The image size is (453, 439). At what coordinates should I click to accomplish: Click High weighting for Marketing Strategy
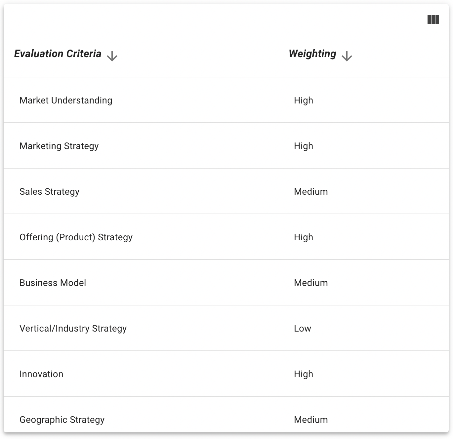(x=304, y=146)
